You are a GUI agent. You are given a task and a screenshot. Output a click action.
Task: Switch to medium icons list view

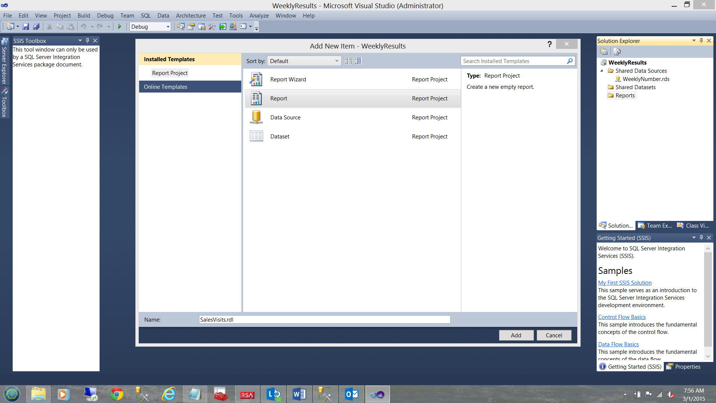[x=358, y=61]
